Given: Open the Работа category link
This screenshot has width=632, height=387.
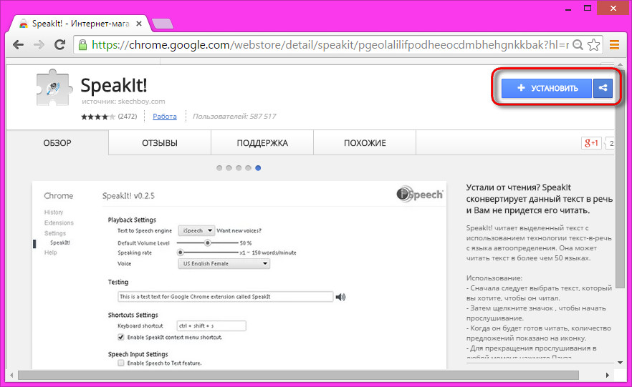Looking at the screenshot, I should tap(165, 117).
